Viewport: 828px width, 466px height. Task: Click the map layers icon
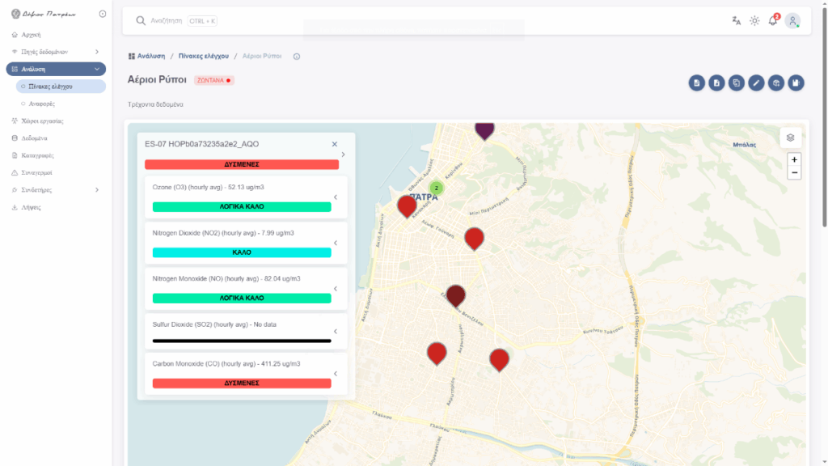[x=791, y=138]
